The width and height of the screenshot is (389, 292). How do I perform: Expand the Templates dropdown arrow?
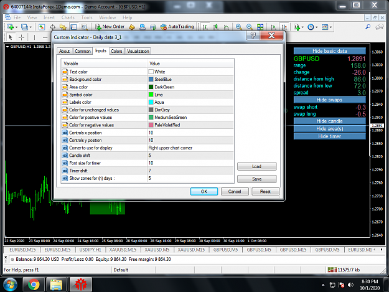330,27
